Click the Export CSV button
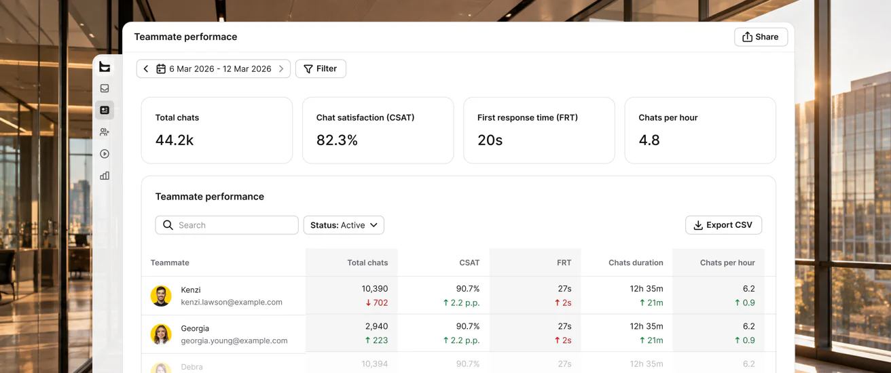This screenshot has width=891, height=373. click(723, 225)
